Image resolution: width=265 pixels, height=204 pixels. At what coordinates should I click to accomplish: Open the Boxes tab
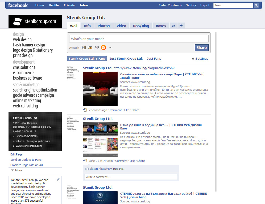(161, 26)
